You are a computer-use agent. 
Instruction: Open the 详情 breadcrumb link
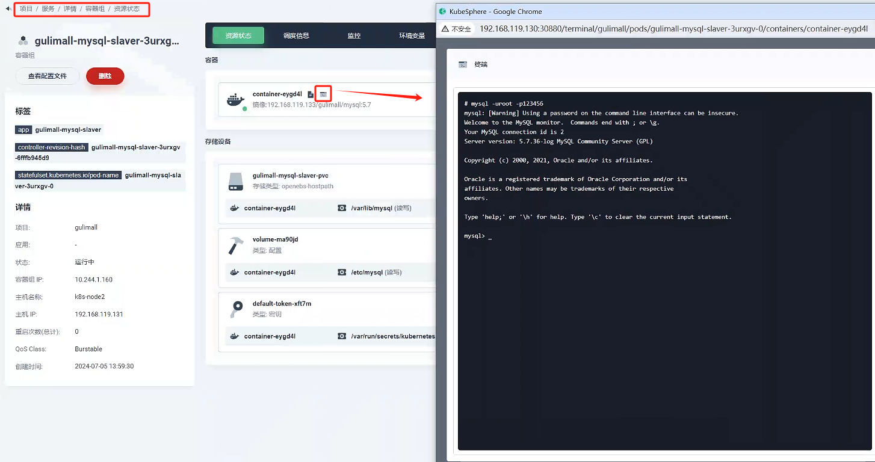click(x=70, y=9)
